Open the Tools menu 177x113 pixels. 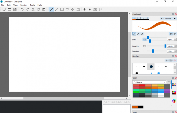tap(32, 5)
